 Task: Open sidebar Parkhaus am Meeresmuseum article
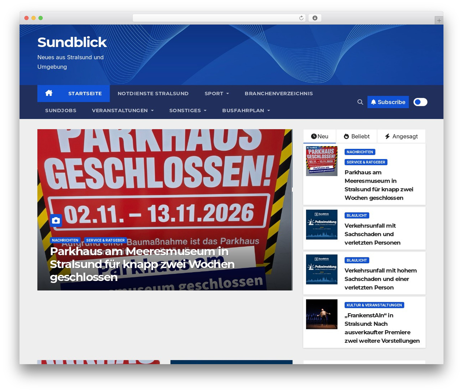[x=379, y=185]
